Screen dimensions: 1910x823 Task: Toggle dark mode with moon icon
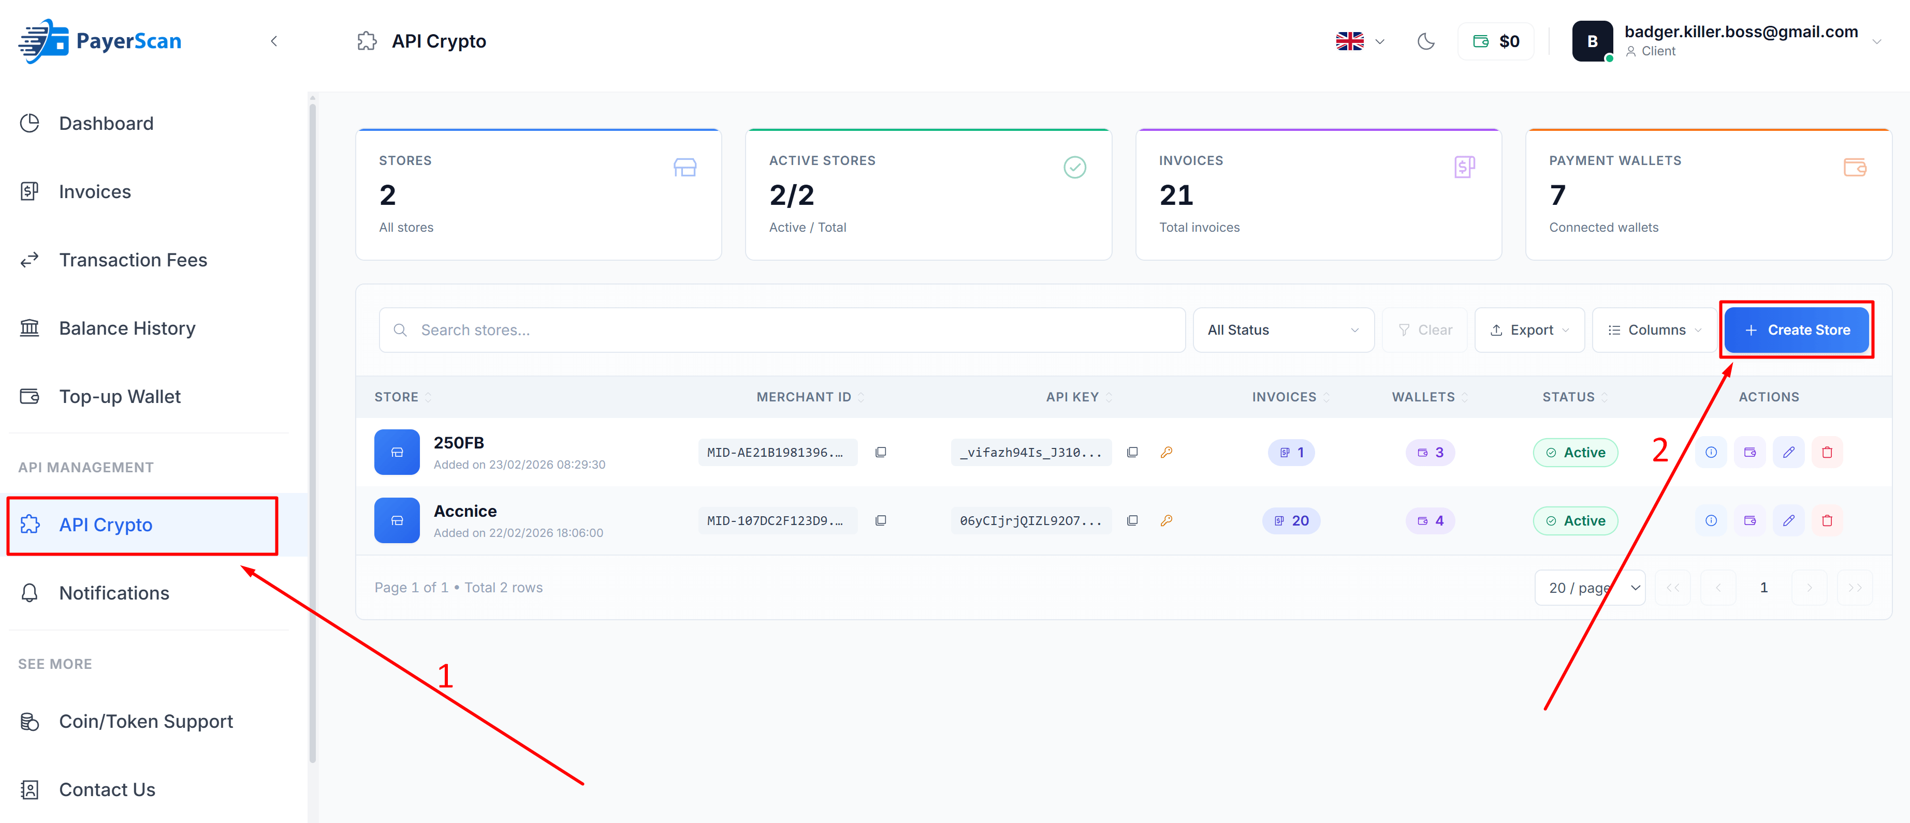coord(1426,41)
